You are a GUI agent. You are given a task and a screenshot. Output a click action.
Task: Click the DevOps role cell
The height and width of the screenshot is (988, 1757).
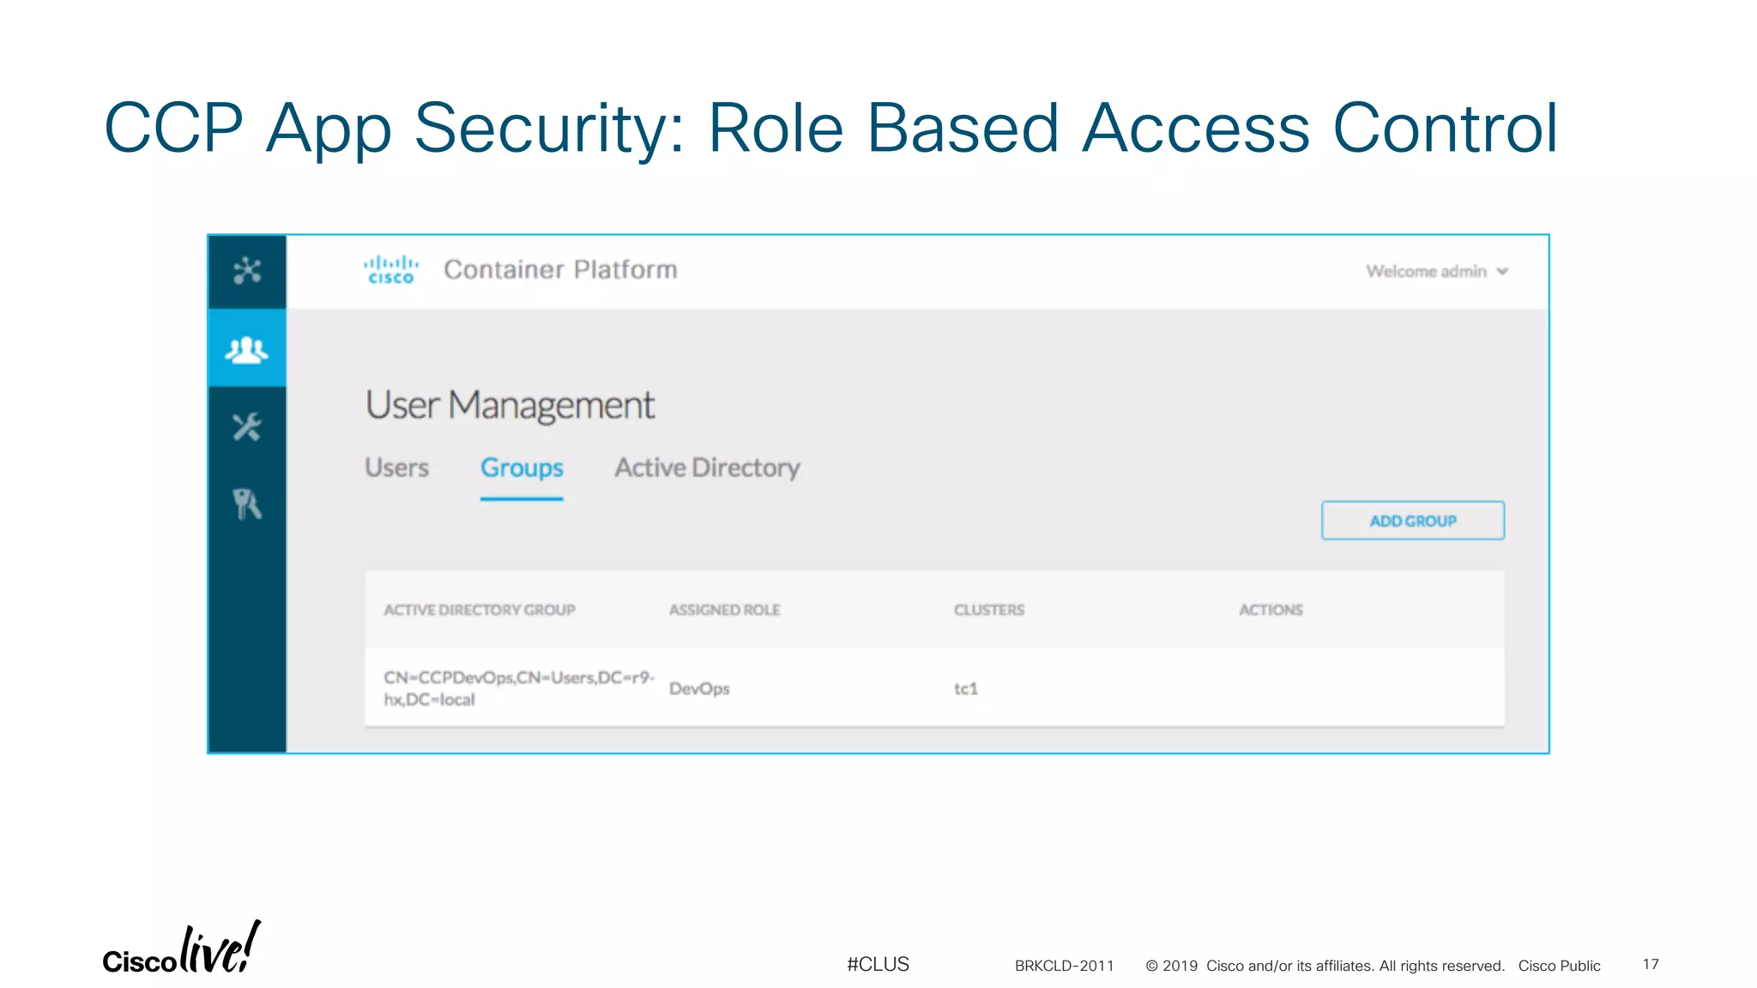click(x=699, y=689)
